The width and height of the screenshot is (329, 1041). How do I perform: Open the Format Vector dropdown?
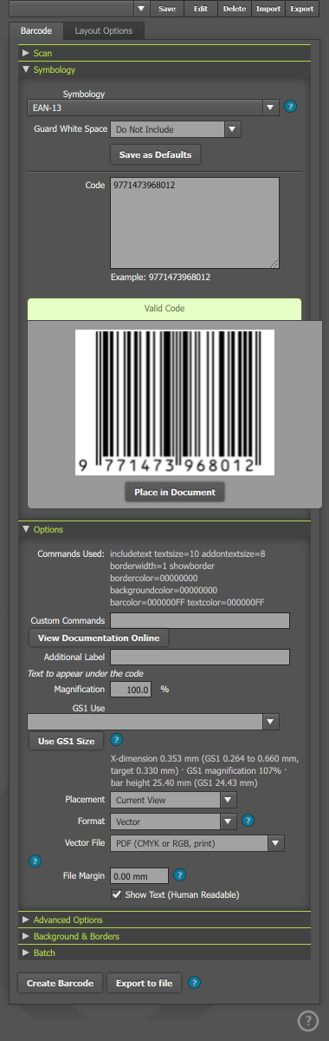click(x=174, y=821)
